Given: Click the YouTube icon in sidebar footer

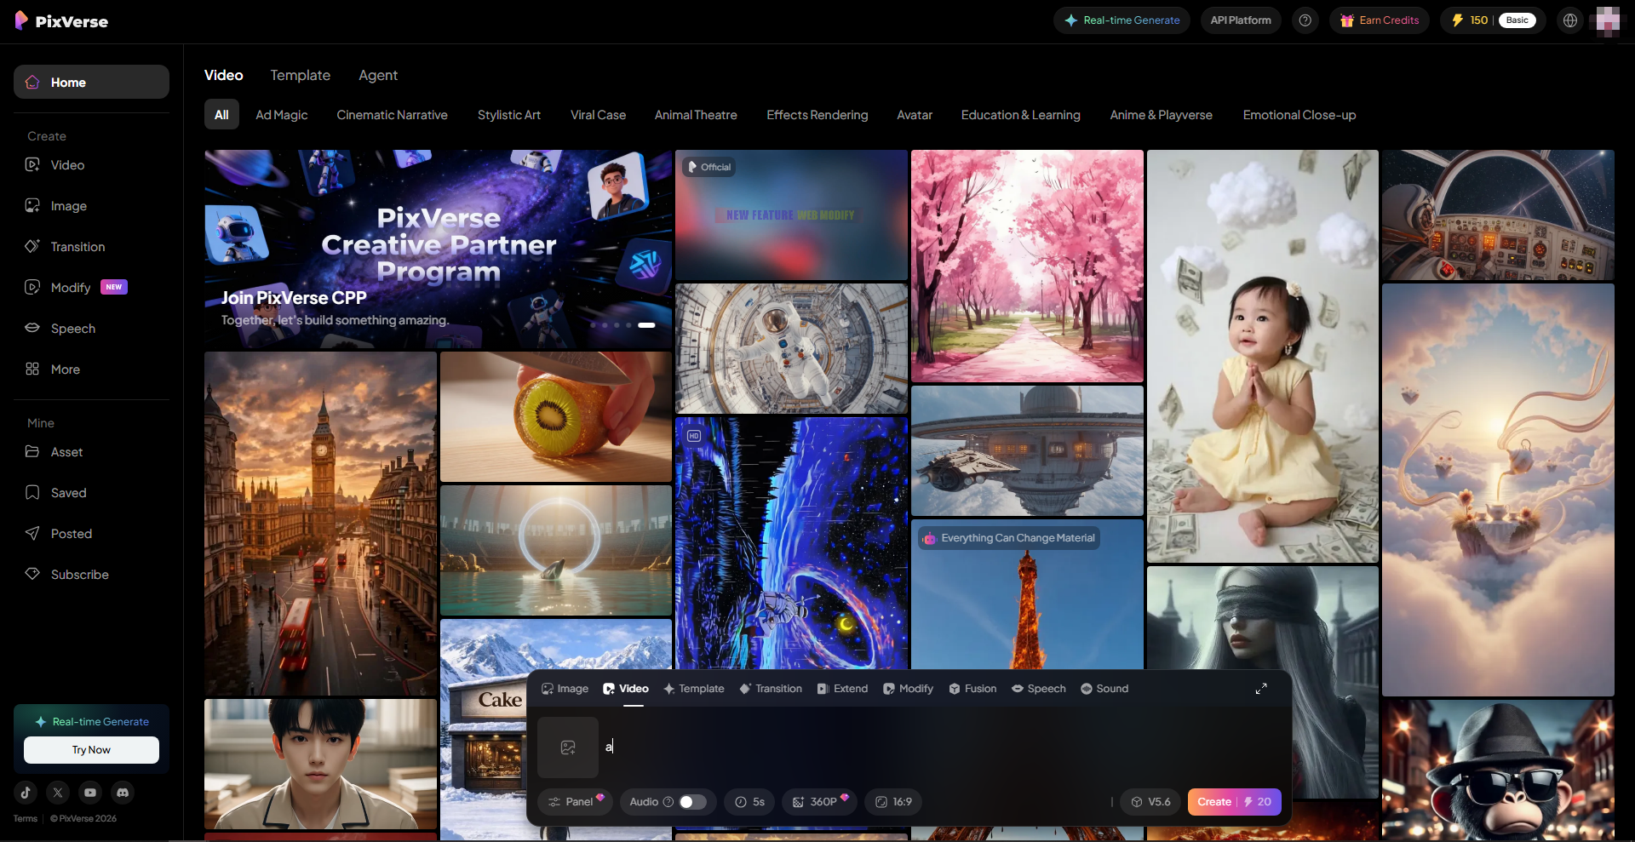Looking at the screenshot, I should [x=90, y=793].
